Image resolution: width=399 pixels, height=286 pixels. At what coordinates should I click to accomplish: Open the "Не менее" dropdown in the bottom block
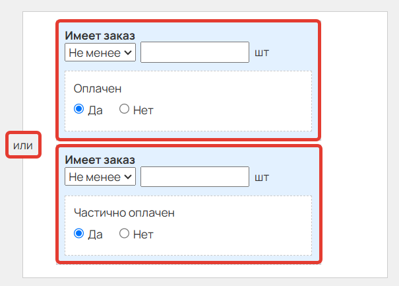pos(100,176)
